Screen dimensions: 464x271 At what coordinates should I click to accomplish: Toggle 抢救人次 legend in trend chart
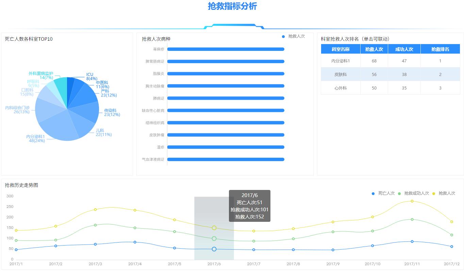click(444, 193)
